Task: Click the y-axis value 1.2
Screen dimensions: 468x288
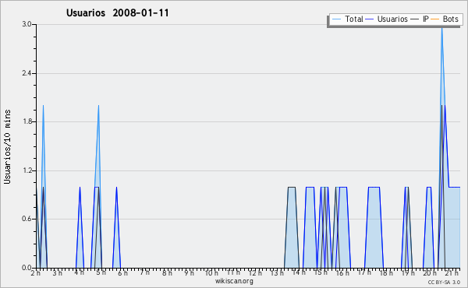Action: point(27,170)
